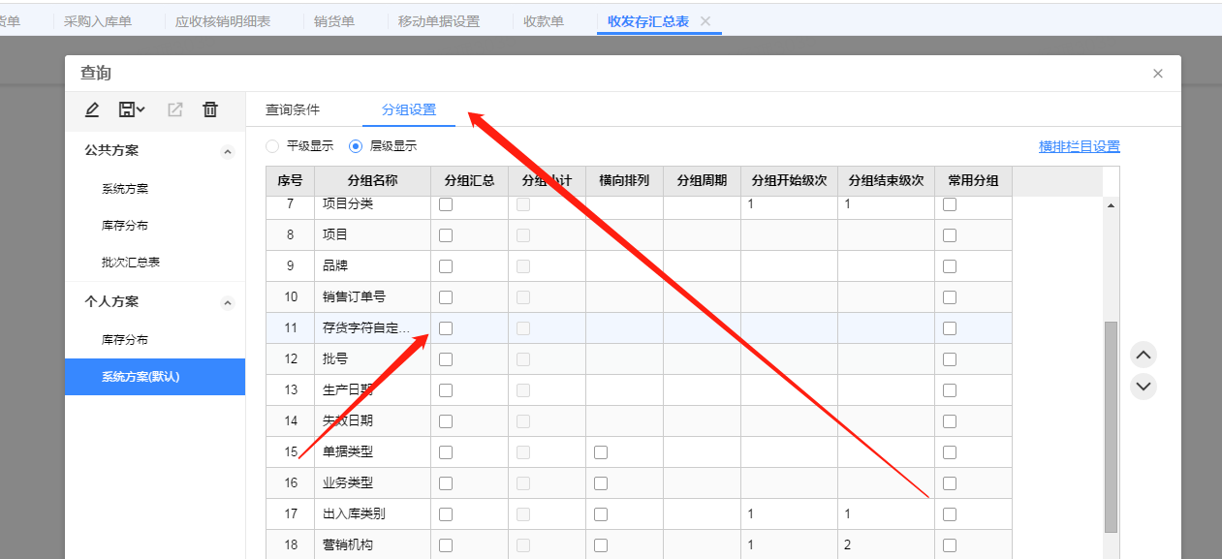Select the 业务类型 group name cell

(x=373, y=483)
